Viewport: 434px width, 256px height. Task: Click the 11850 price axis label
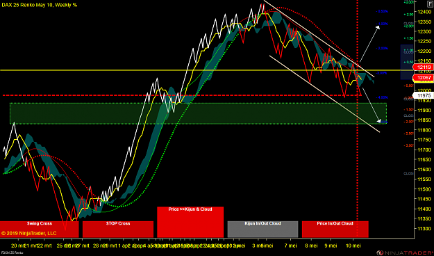pos(424,120)
